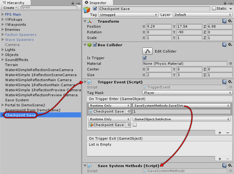The width and height of the screenshot is (234, 174).
Task: Open TriggerEvent script object picker circle
Action: click(231, 87)
